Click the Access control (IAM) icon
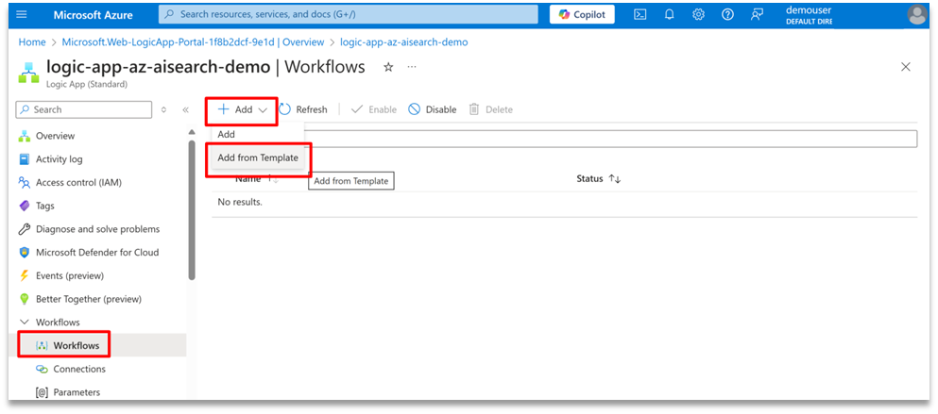 tap(25, 182)
